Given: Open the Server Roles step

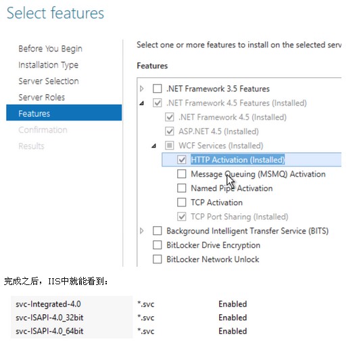Looking at the screenshot, I should [42, 97].
